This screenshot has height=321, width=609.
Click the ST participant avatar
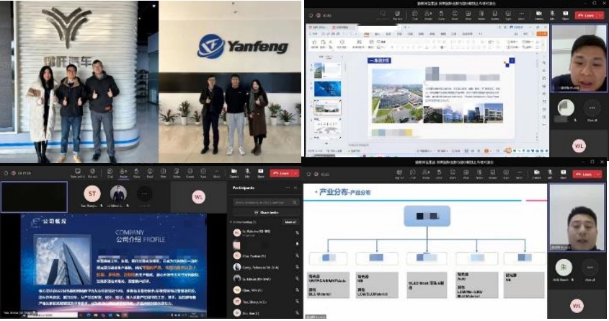[92, 193]
